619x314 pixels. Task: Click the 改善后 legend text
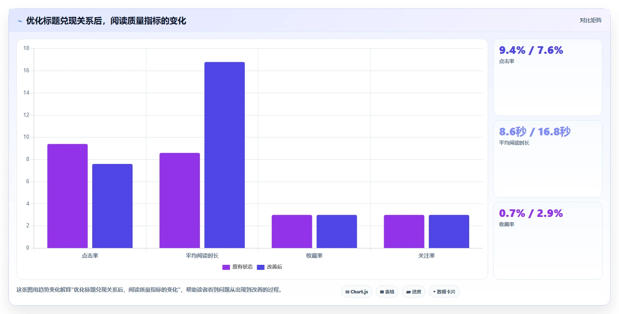point(274,267)
